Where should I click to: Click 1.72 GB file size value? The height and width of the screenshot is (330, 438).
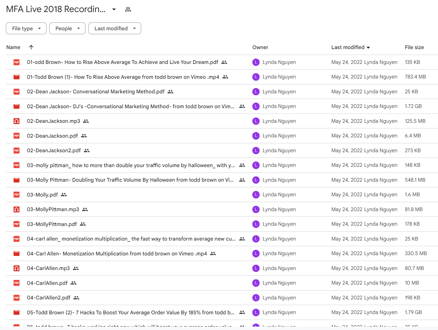pos(413,106)
